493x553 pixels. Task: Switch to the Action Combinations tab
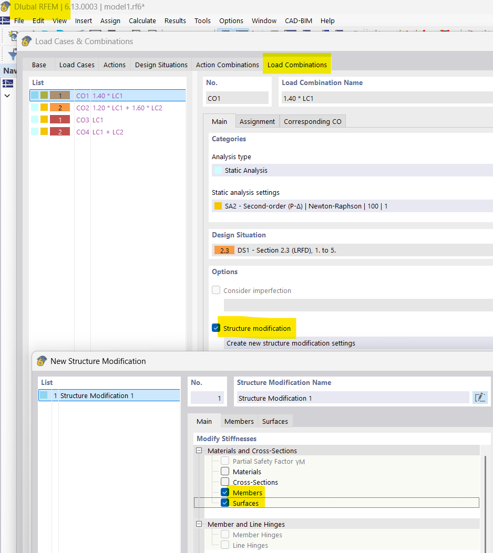click(227, 65)
